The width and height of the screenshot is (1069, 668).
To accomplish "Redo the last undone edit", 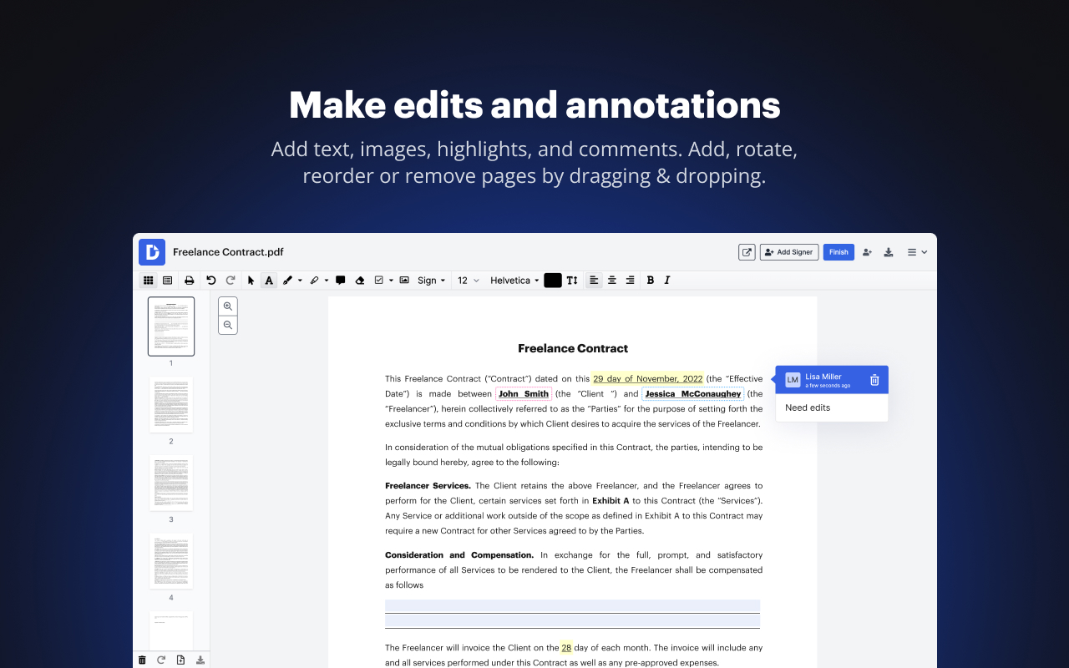I will pos(231,281).
